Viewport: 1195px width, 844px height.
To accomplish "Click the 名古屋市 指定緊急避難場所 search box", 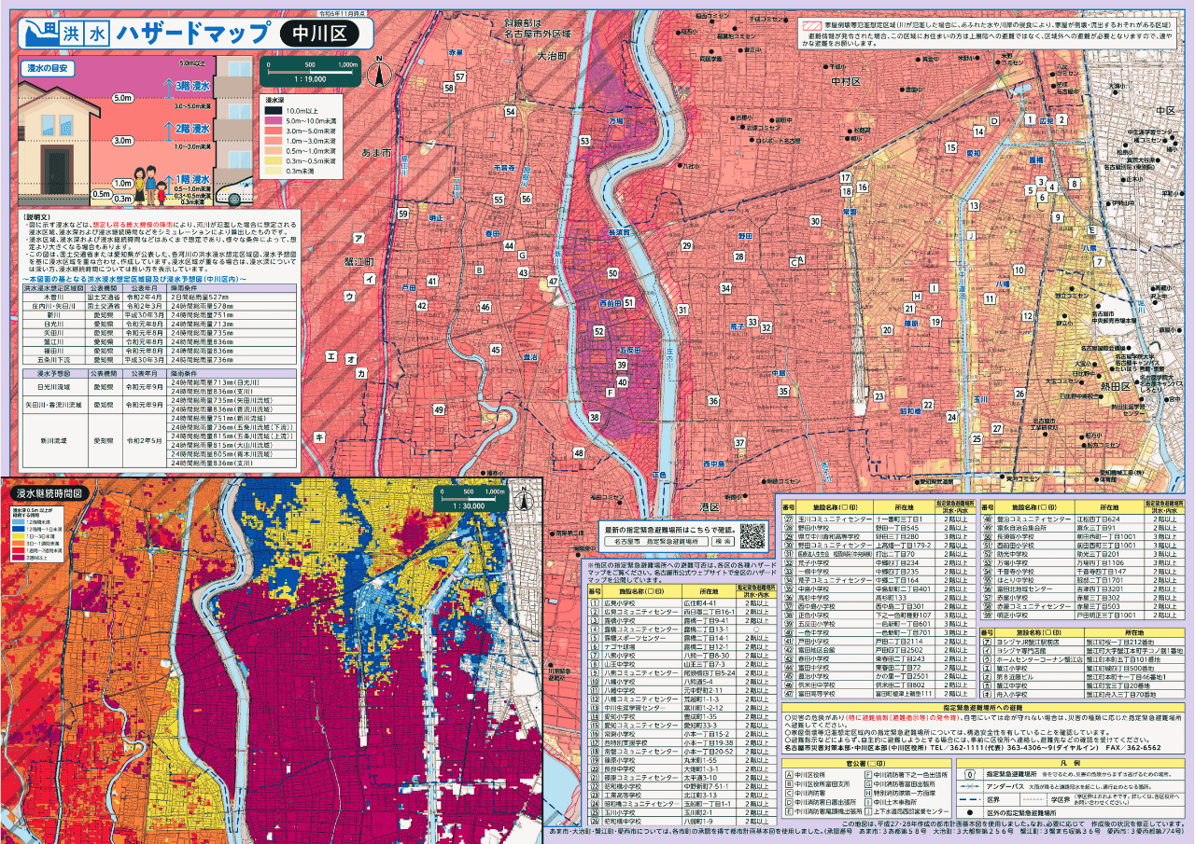I will point(656,540).
